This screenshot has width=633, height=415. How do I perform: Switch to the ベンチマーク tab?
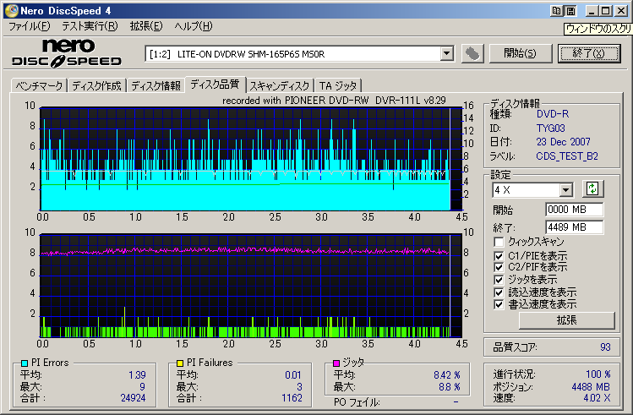(x=39, y=85)
